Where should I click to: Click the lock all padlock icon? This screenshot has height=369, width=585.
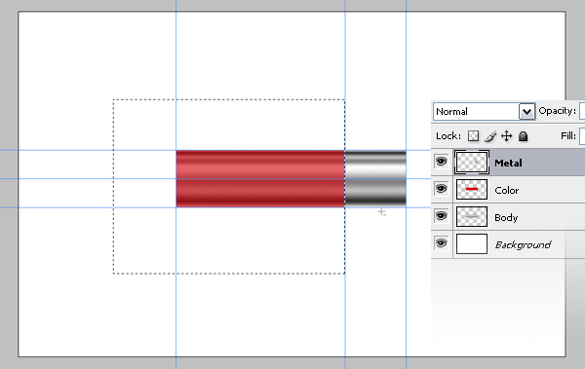tap(523, 136)
